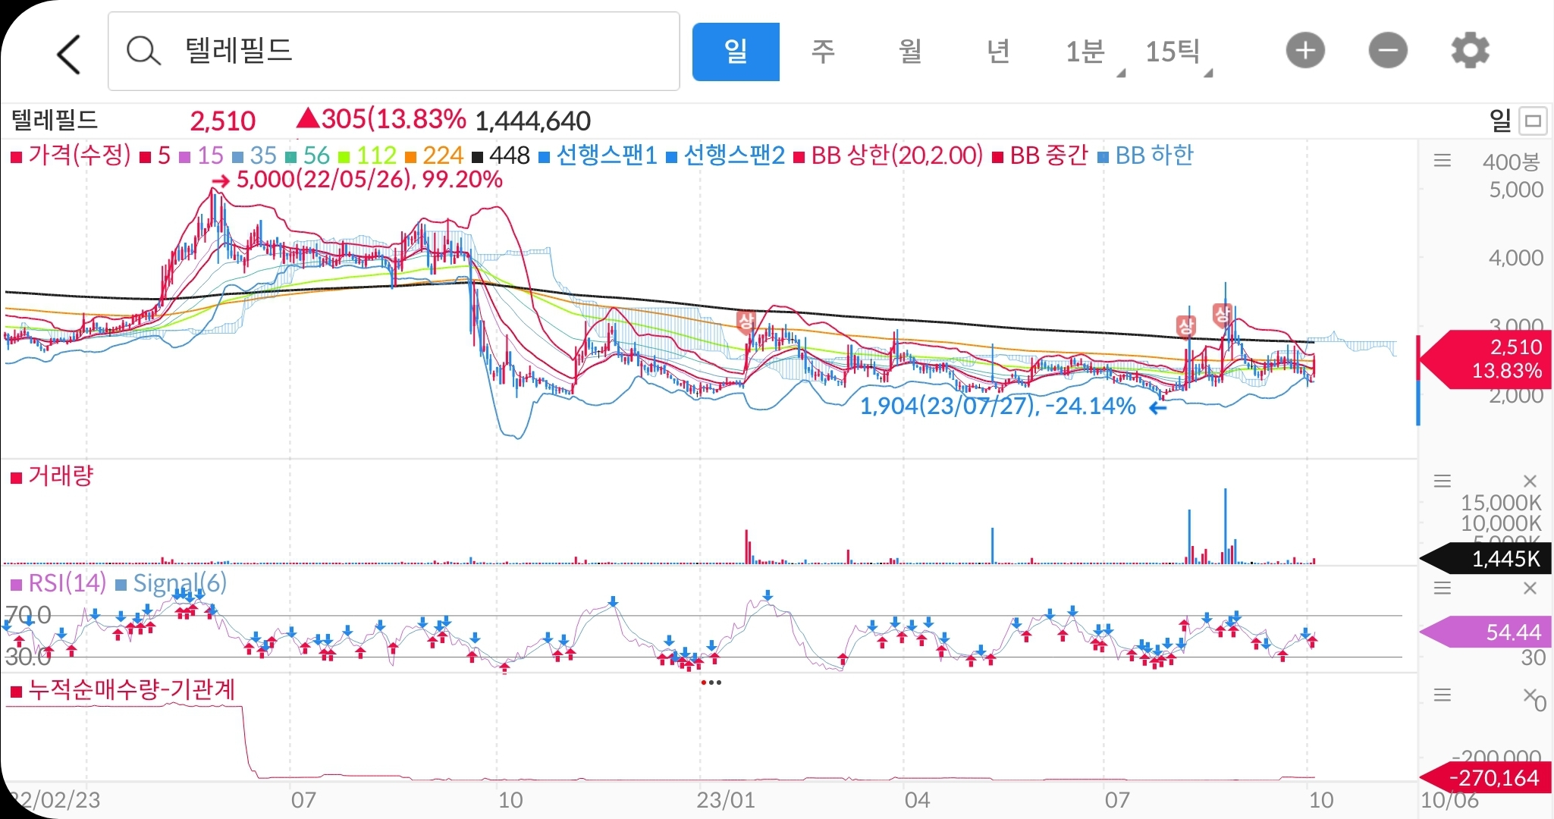Tap the purple 15 moving average legend

point(202,156)
